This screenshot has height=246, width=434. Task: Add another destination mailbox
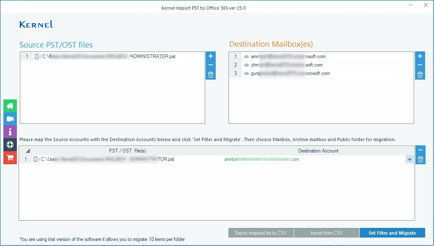coord(419,56)
